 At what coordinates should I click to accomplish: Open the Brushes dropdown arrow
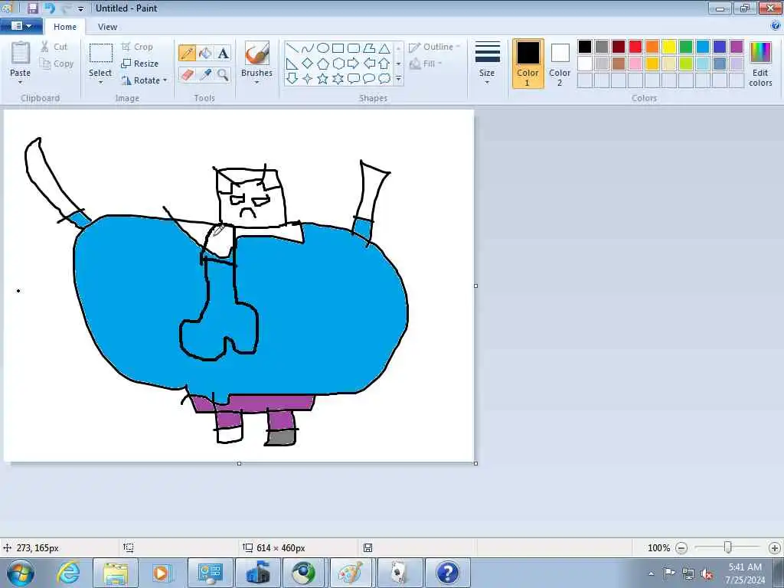pyautogui.click(x=256, y=83)
